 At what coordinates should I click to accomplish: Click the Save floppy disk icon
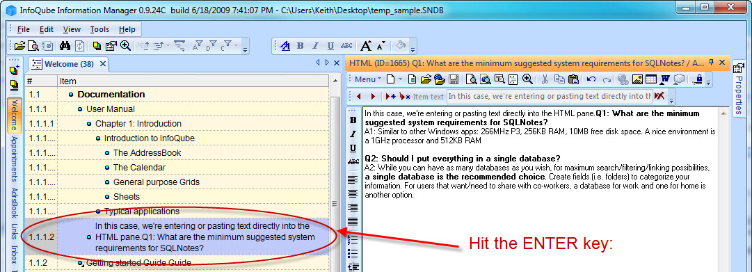click(x=453, y=79)
